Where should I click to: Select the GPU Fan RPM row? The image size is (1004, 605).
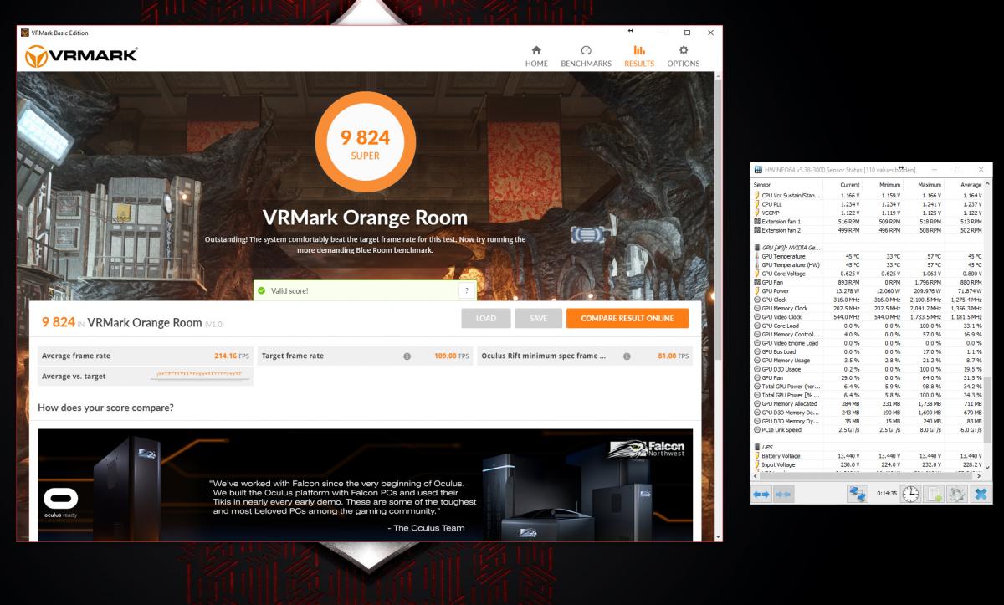[x=868, y=283]
